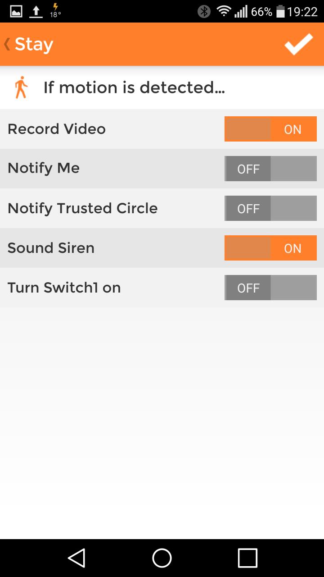Open the Bluetooth status icon
324x577 pixels.
tap(204, 11)
